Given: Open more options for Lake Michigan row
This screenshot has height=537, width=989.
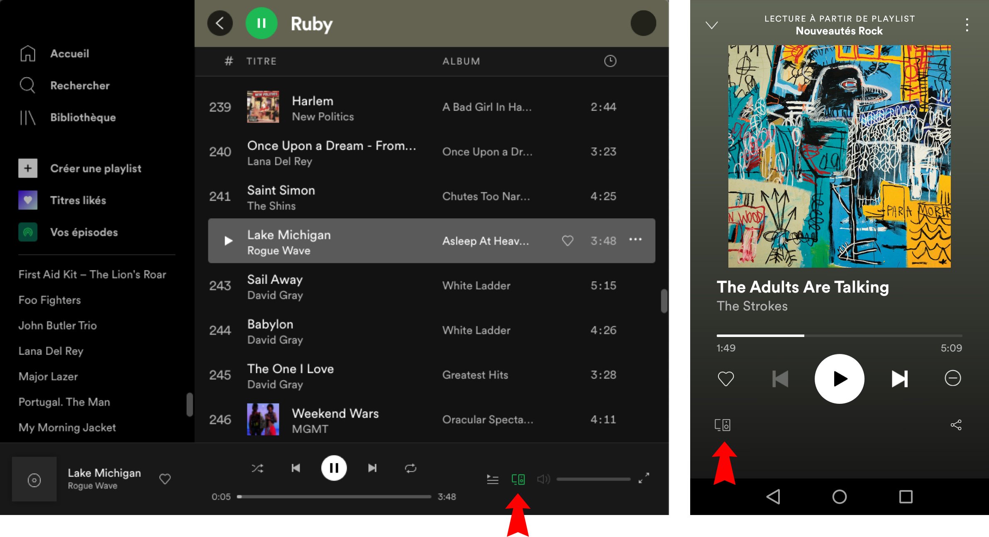Looking at the screenshot, I should coord(635,239).
